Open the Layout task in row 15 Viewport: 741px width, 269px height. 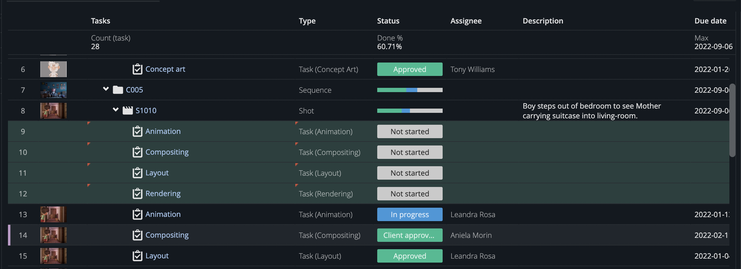(x=157, y=256)
